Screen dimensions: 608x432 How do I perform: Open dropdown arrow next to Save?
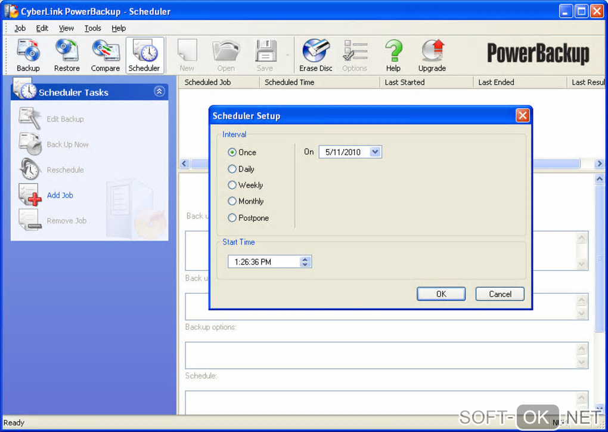point(287,55)
